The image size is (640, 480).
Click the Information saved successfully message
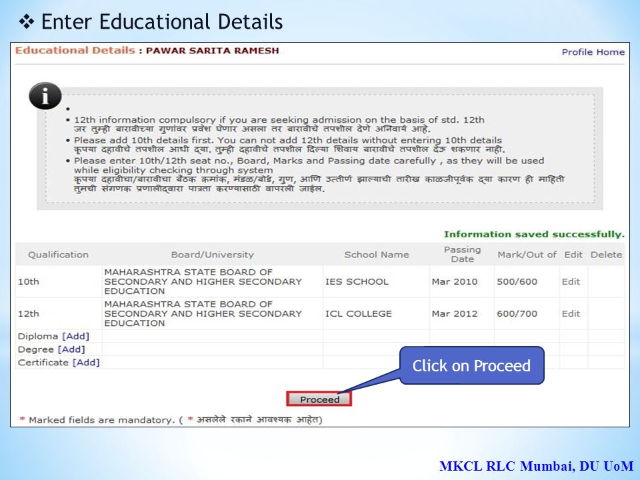point(534,234)
